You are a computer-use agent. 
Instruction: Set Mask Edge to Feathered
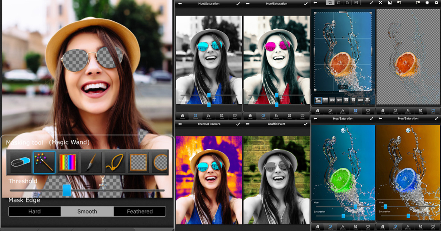(x=140, y=212)
